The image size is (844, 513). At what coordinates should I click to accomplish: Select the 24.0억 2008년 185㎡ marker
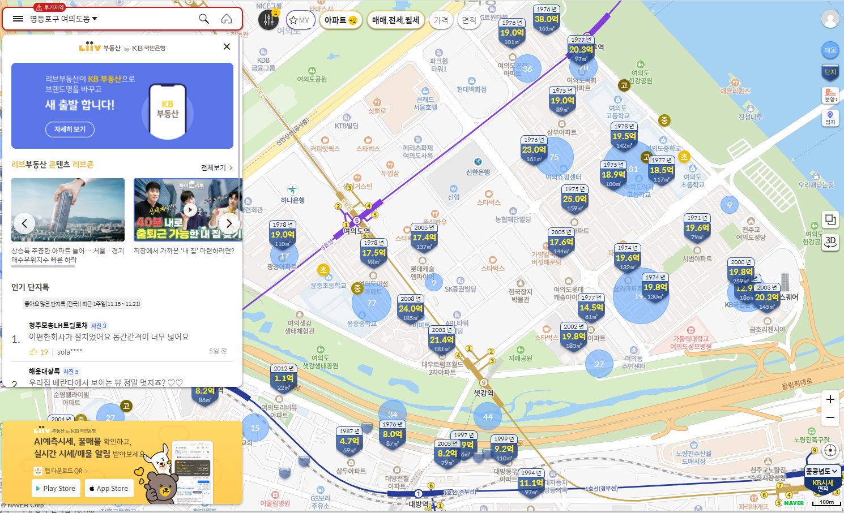[x=411, y=308]
